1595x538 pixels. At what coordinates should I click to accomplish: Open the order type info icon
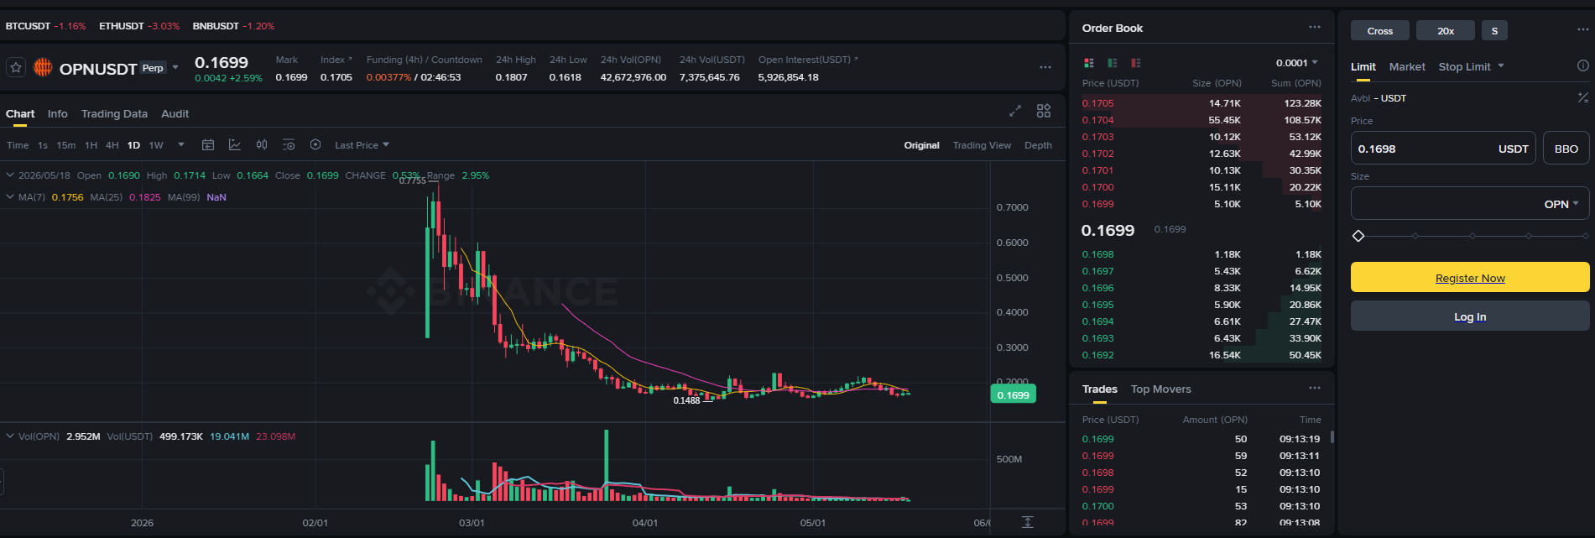[x=1582, y=65]
